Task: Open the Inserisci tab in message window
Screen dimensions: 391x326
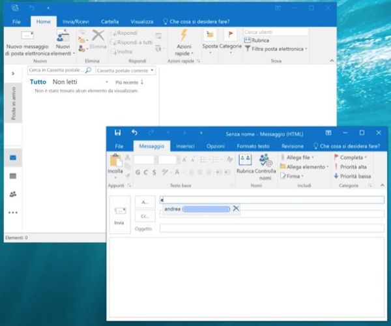Action: click(185, 146)
